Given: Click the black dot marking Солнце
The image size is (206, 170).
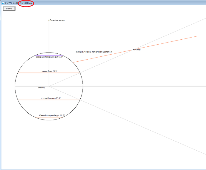Looking at the screenshot, I should pos(133,50).
